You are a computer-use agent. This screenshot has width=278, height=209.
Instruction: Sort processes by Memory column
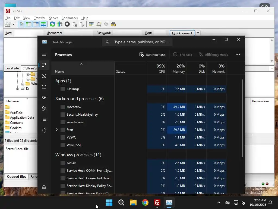pyautogui.click(x=177, y=68)
